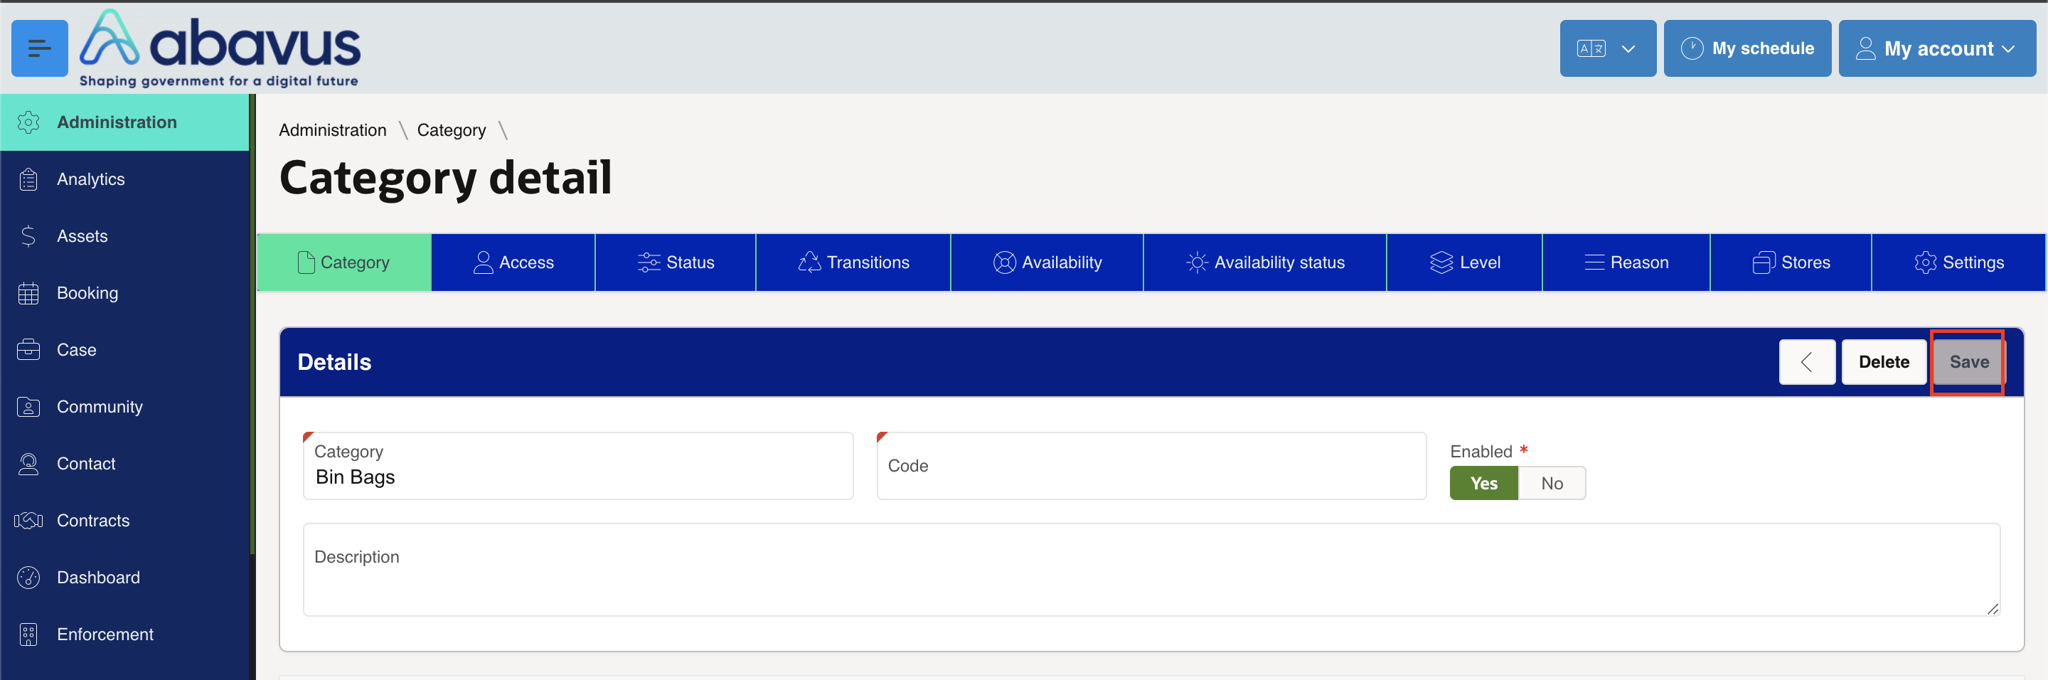Open the language selector dropdown

pyautogui.click(x=1608, y=48)
